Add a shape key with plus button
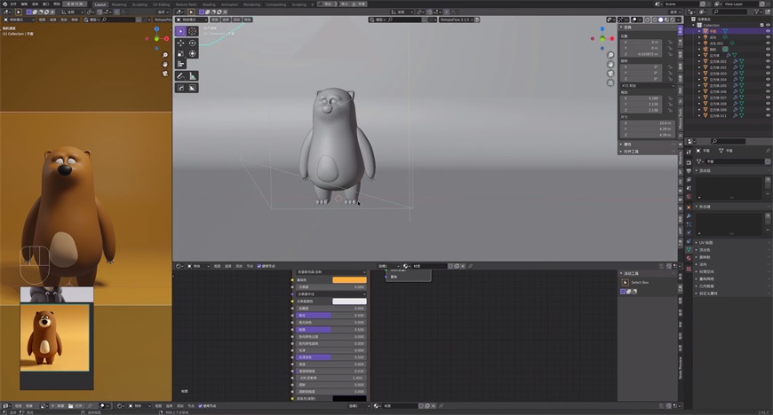 coord(768,216)
